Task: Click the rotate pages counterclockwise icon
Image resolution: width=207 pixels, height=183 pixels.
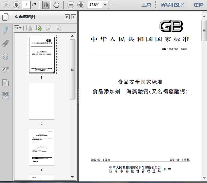Action: [x=49, y=28]
